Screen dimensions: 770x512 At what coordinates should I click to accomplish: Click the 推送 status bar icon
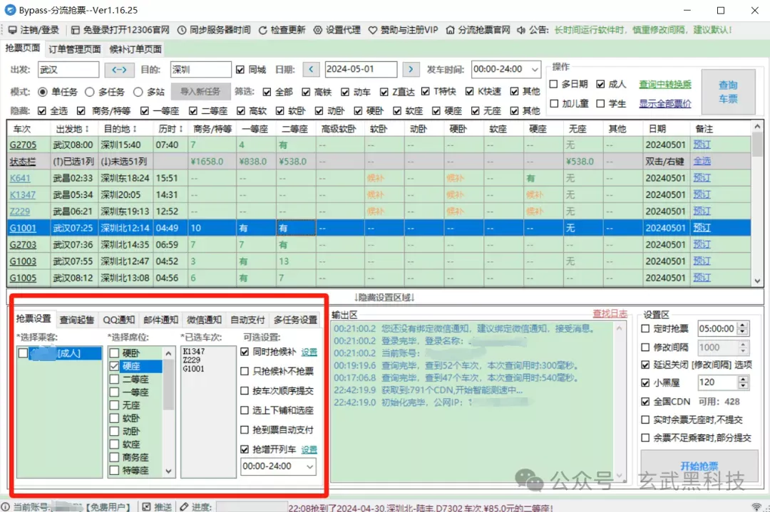pyautogui.click(x=146, y=506)
